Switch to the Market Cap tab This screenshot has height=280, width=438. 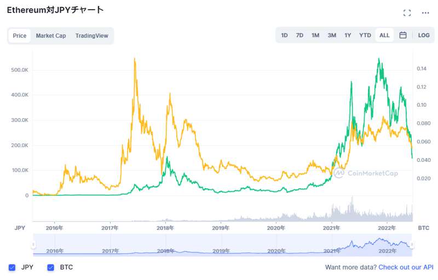[51, 36]
